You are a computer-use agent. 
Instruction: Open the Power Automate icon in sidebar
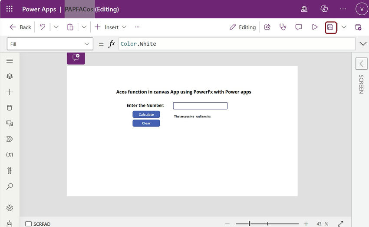coord(10,139)
